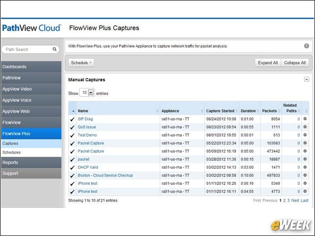Image resolution: width=315 pixels, height=236 pixels.
Task: Click the checkmark status of DHCP Valid
Action: click(x=72, y=167)
